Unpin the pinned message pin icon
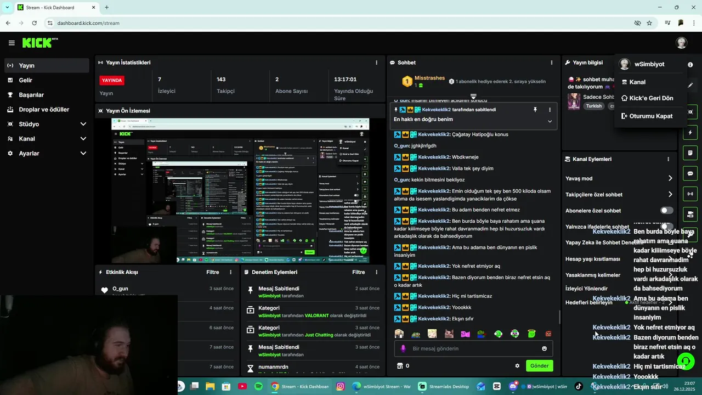 click(535, 110)
